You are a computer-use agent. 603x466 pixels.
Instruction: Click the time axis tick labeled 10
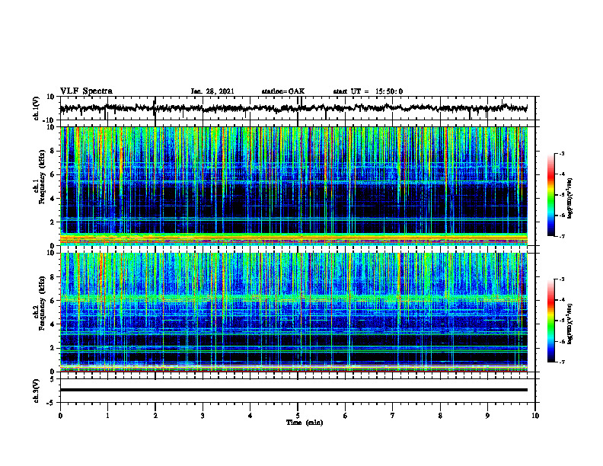[535, 416]
